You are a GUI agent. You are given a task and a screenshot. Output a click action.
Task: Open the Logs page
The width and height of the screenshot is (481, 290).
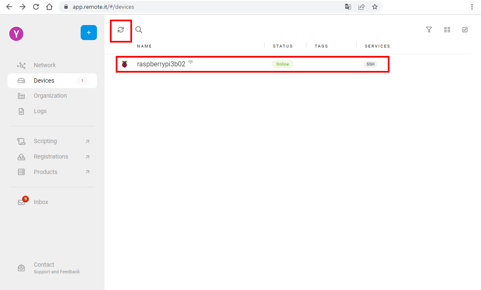point(40,111)
